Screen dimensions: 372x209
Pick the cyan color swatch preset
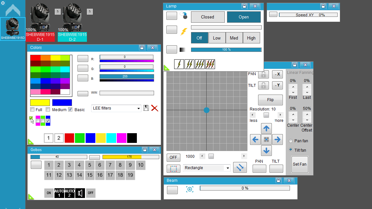pyautogui.click(x=111, y=138)
